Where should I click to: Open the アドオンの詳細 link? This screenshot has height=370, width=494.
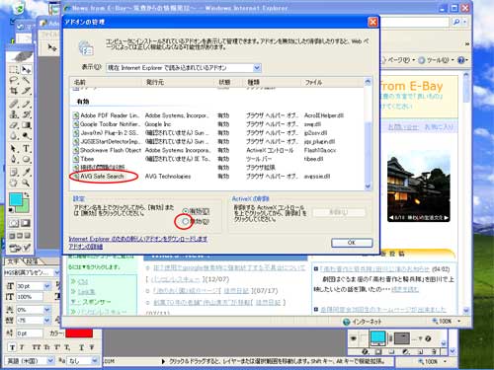[86, 247]
